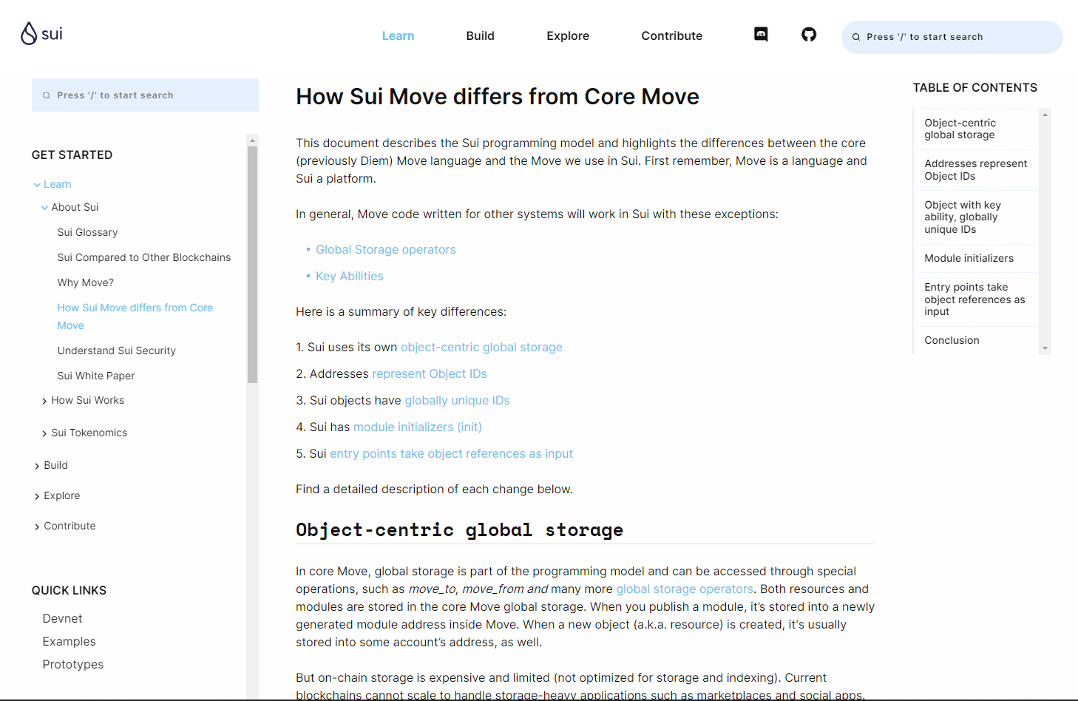This screenshot has height=701, width=1078.
Task: Click the sidebar search magnifier icon
Action: point(47,95)
